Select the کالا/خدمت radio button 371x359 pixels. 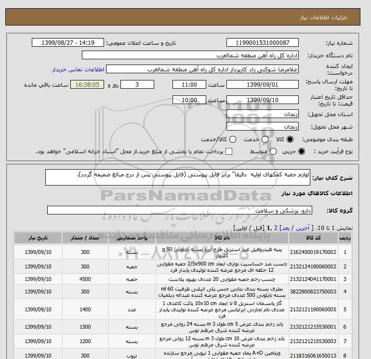point(233,139)
